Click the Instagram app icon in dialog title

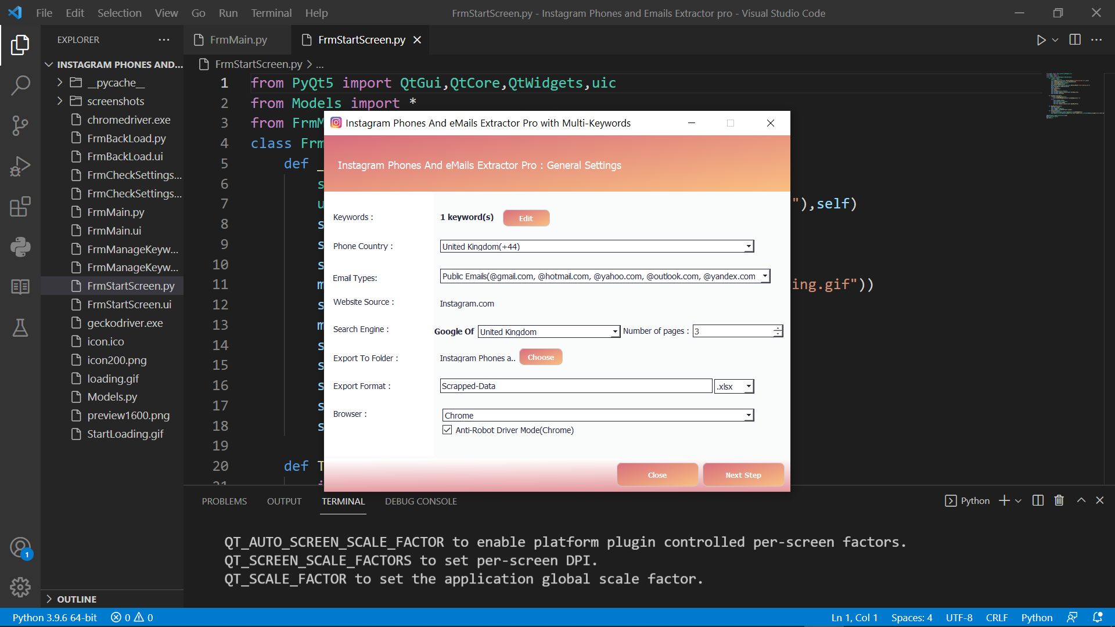pyautogui.click(x=336, y=122)
